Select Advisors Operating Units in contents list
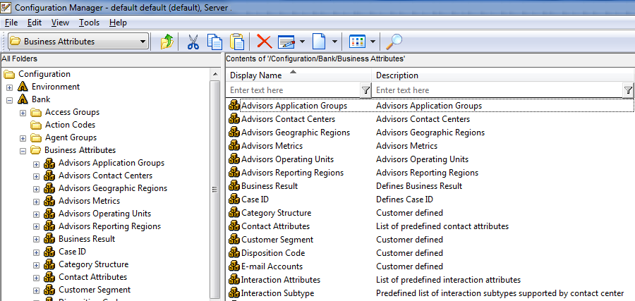Image resolution: width=635 pixels, height=301 pixels. click(x=288, y=159)
